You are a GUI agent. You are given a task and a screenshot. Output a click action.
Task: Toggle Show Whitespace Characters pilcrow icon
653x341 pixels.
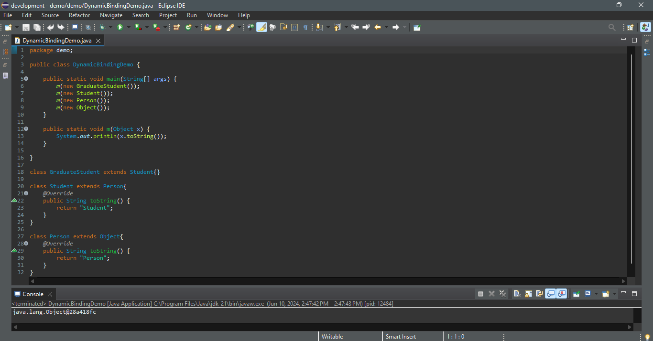click(x=305, y=28)
